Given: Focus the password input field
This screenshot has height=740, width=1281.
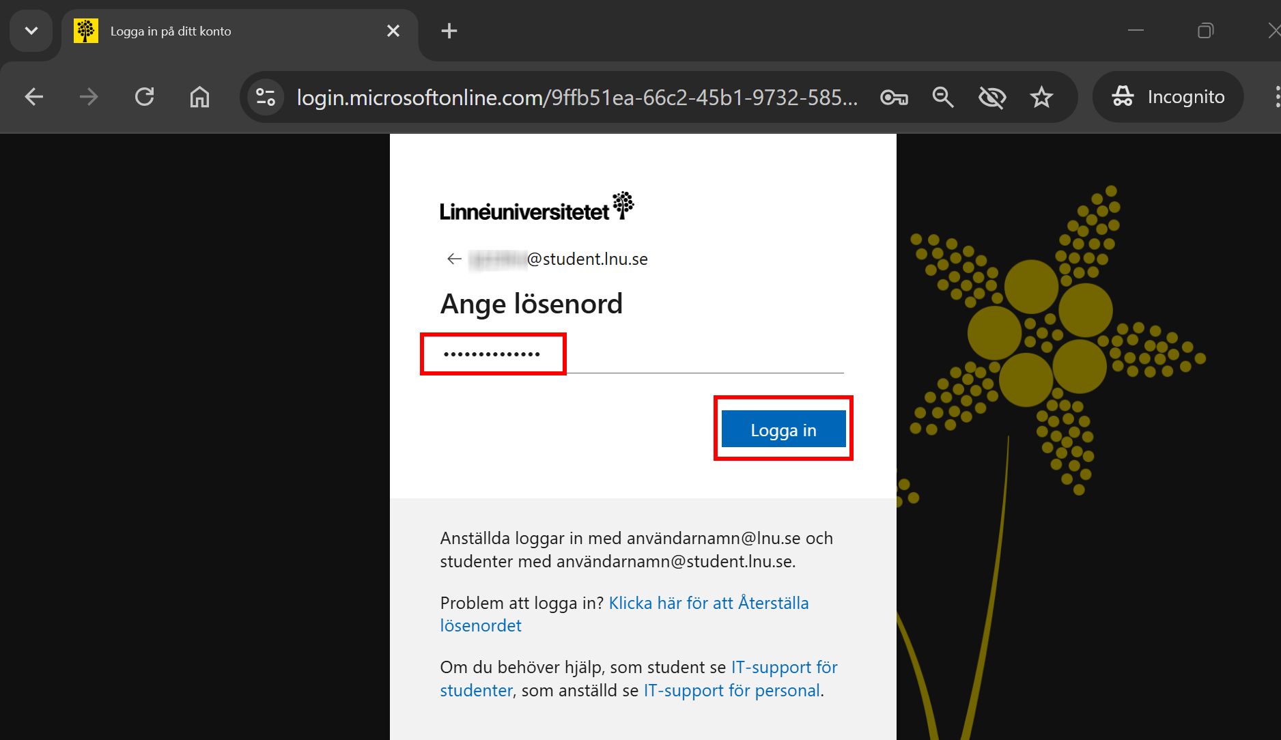Looking at the screenshot, I should pos(642,354).
